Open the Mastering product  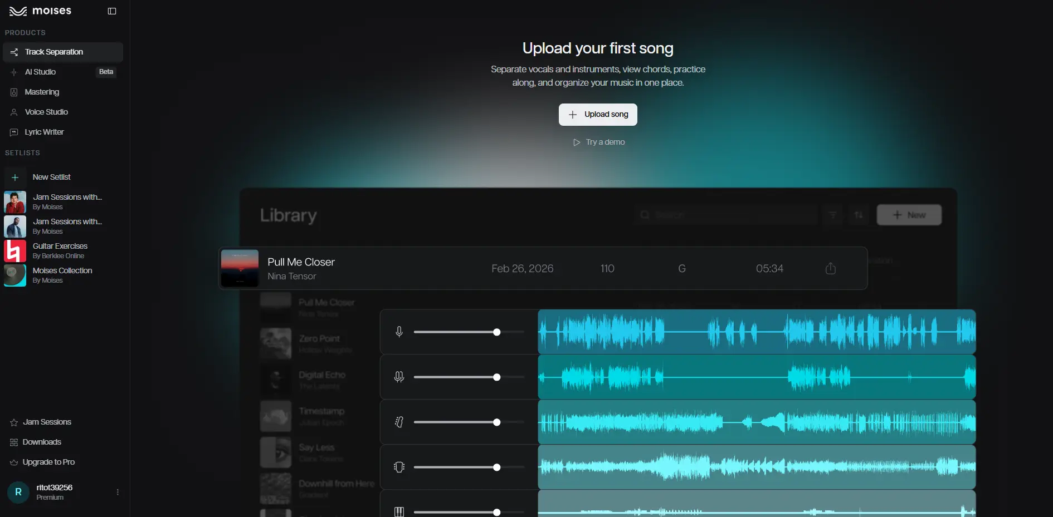click(63, 92)
